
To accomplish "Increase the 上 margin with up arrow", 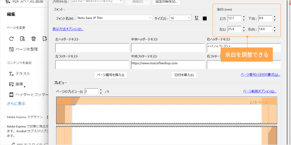I will tap(244, 17).
